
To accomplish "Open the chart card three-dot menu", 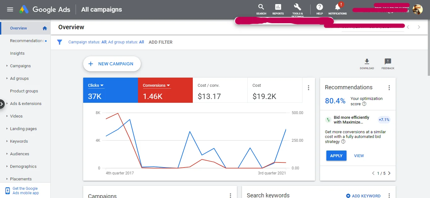I will [x=308, y=88].
